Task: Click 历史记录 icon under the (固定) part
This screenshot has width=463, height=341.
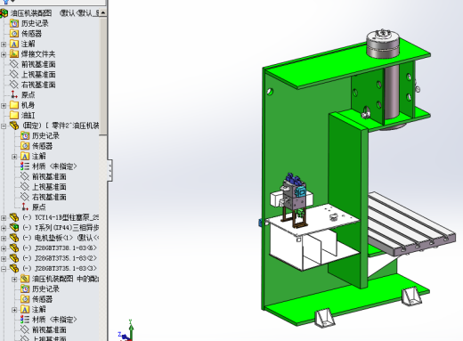Action: coord(25,135)
